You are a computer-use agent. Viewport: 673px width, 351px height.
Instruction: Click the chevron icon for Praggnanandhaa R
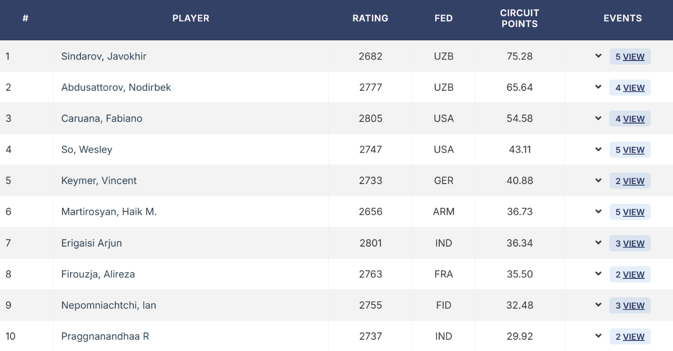598,336
